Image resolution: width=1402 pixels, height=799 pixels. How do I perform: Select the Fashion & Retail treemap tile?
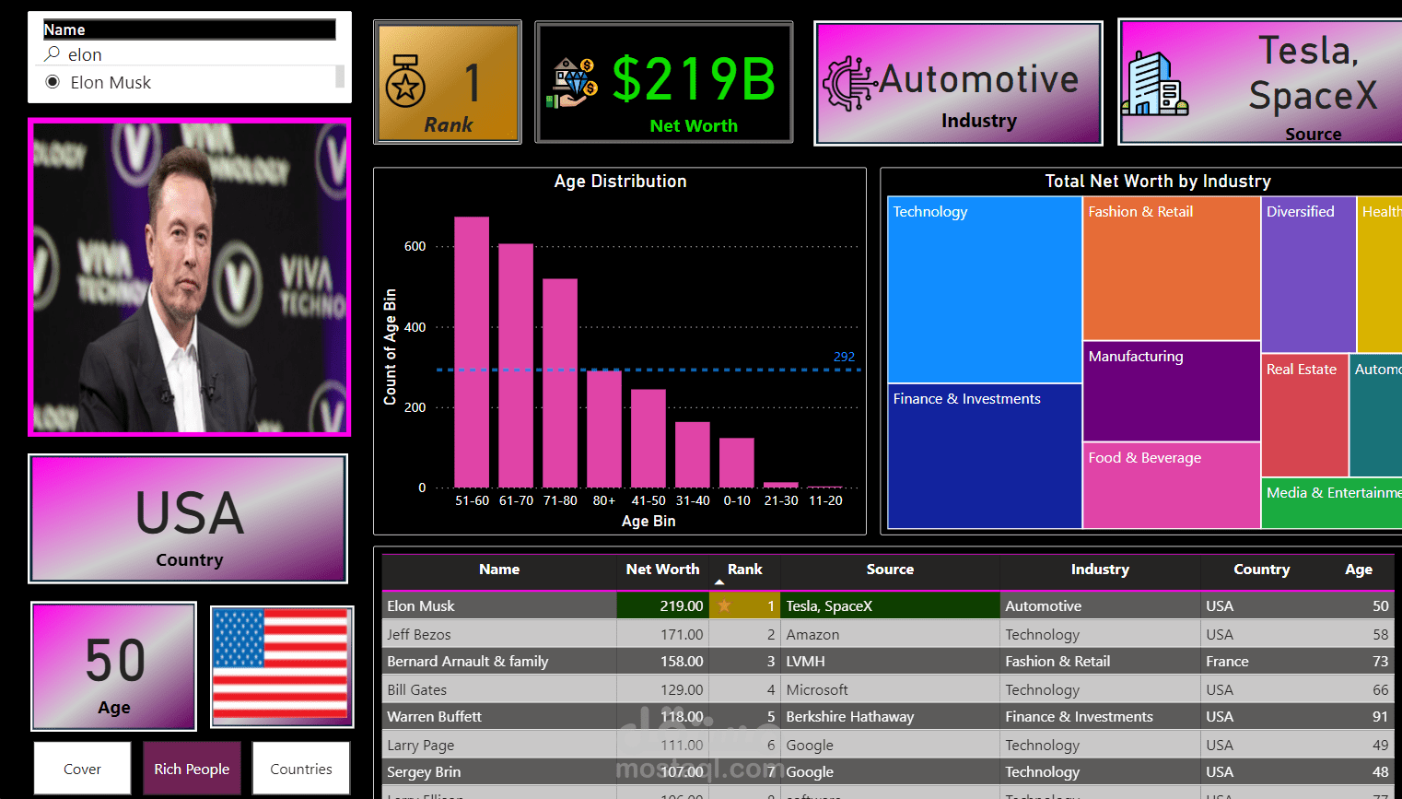1172,268
